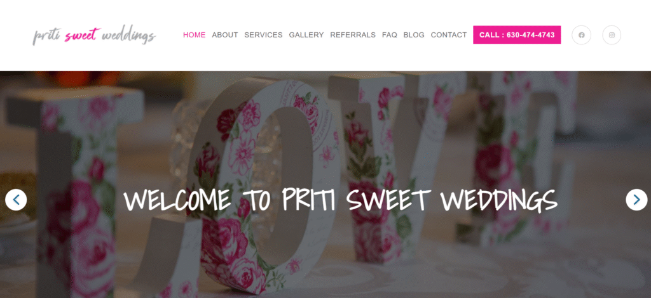Viewport: 651px width, 298px height.
Task: Go to the REFERRALS page
Action: (x=353, y=35)
